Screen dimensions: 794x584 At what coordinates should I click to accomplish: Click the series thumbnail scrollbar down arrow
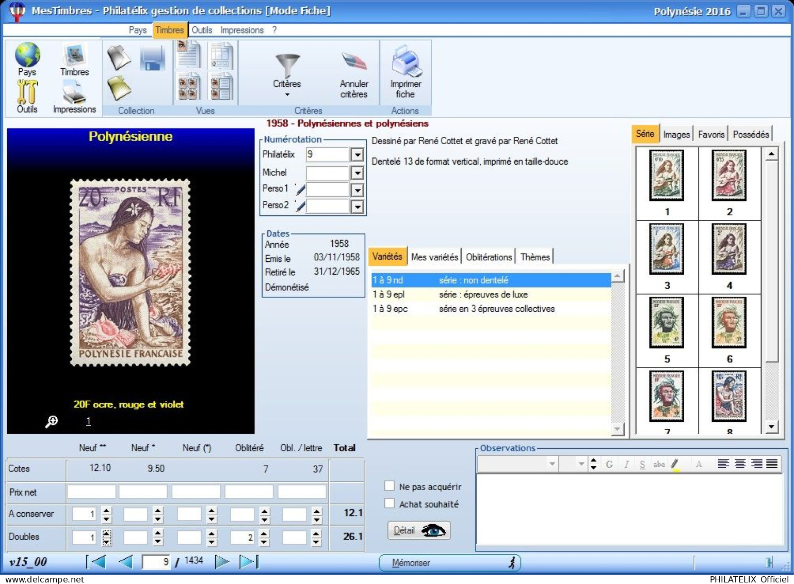pos(771,427)
